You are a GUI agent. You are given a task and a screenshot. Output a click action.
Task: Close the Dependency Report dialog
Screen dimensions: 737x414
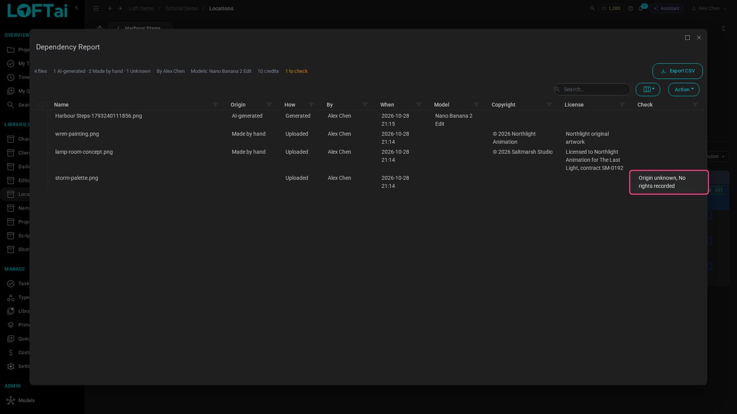[699, 37]
